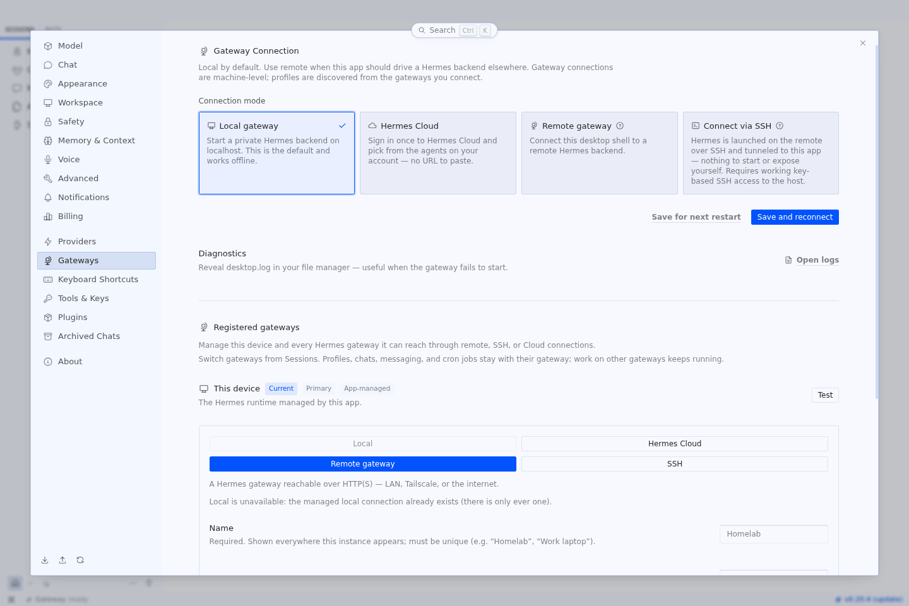Open Keyboard Shortcuts settings

96,280
